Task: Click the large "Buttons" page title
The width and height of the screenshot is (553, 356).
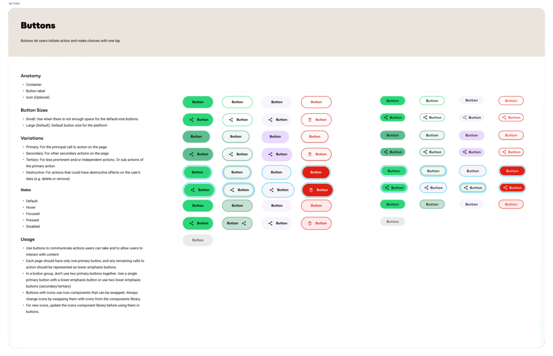Action: [x=38, y=25]
